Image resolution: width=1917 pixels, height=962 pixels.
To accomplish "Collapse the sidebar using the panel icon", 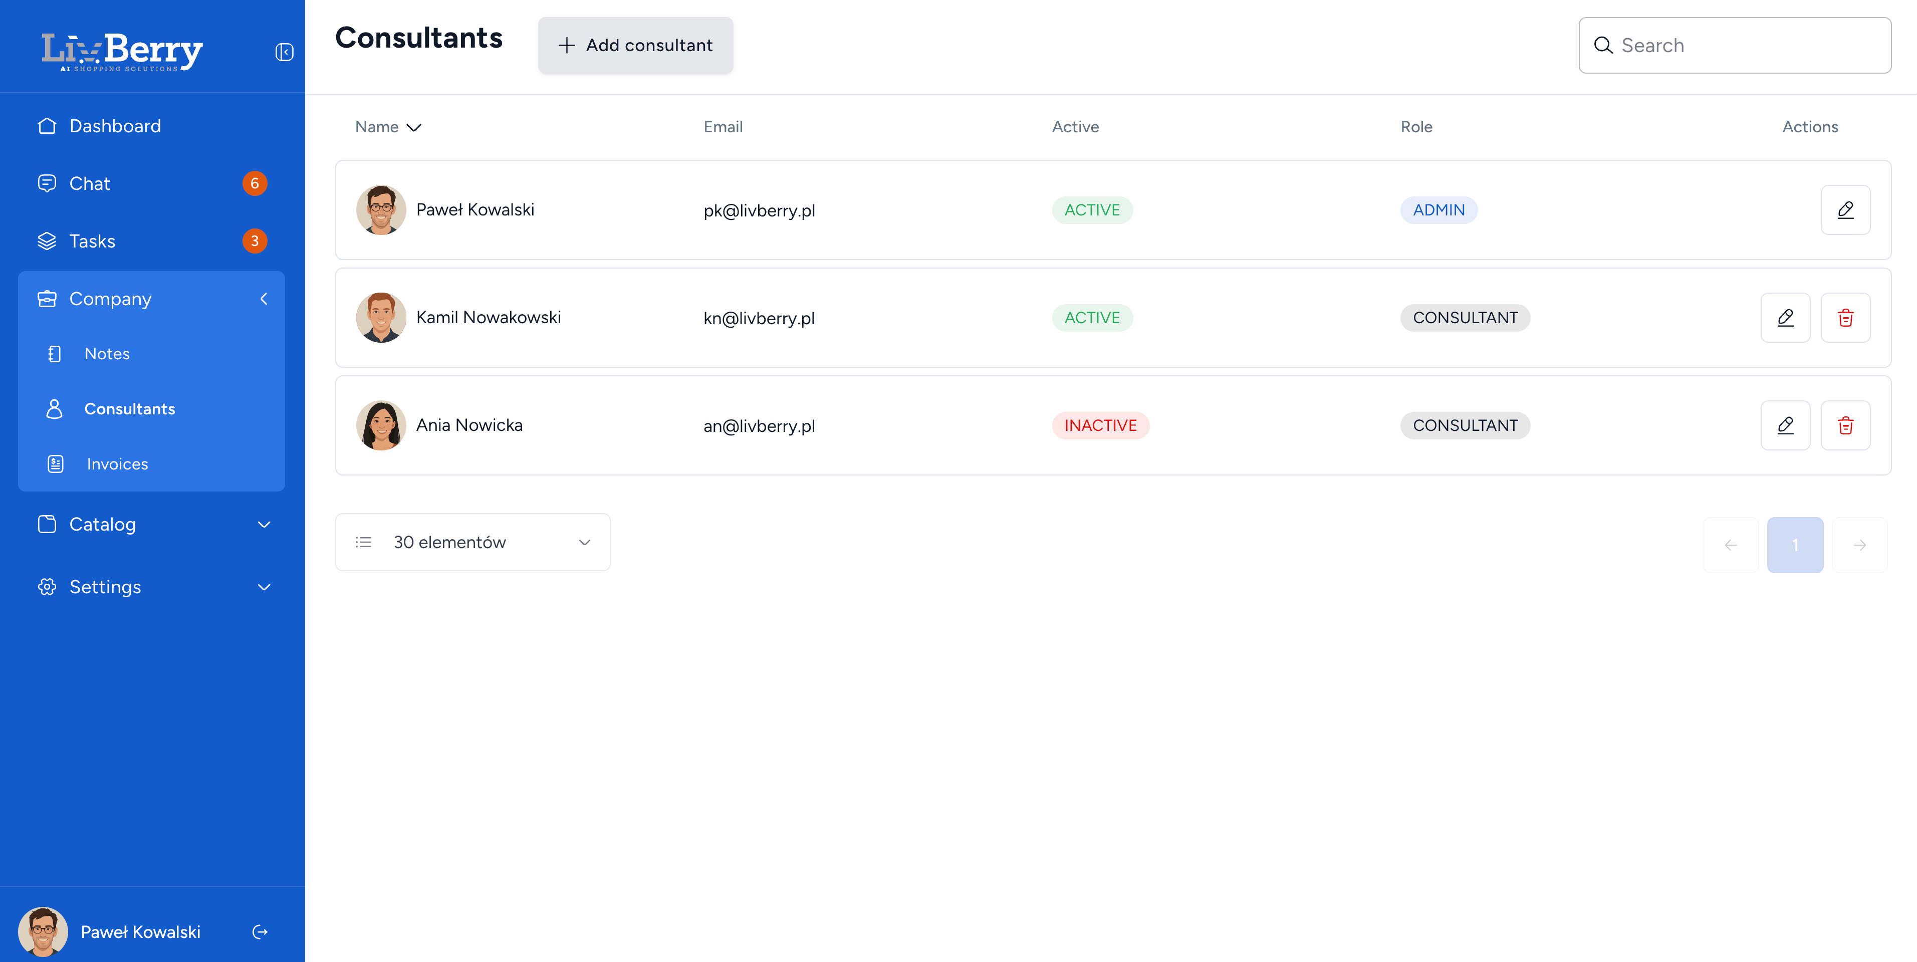I will (x=284, y=52).
